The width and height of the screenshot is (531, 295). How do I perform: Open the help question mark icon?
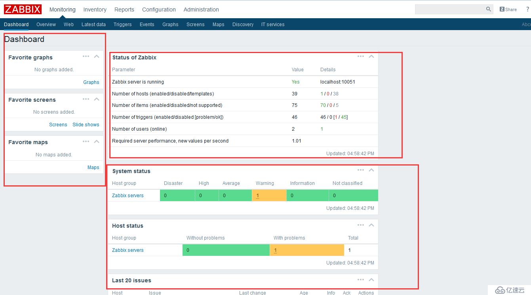[x=528, y=9]
